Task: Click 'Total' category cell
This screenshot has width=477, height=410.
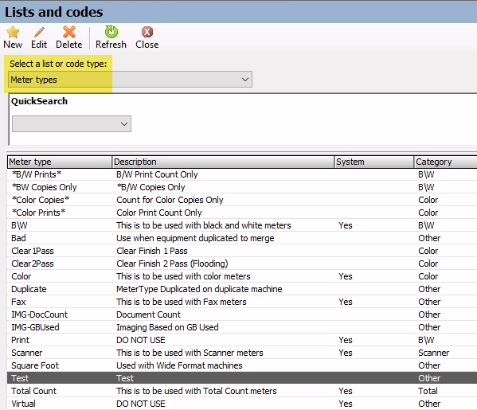Action: point(428,391)
